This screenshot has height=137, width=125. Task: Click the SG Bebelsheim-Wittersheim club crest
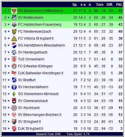pyautogui.click(x=14, y=11)
